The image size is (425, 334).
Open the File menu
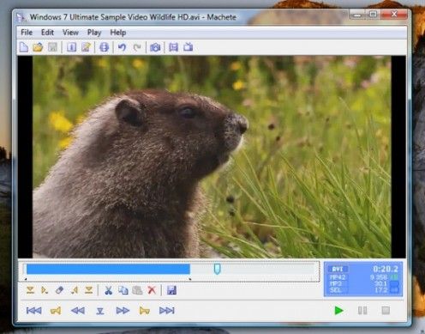27,33
